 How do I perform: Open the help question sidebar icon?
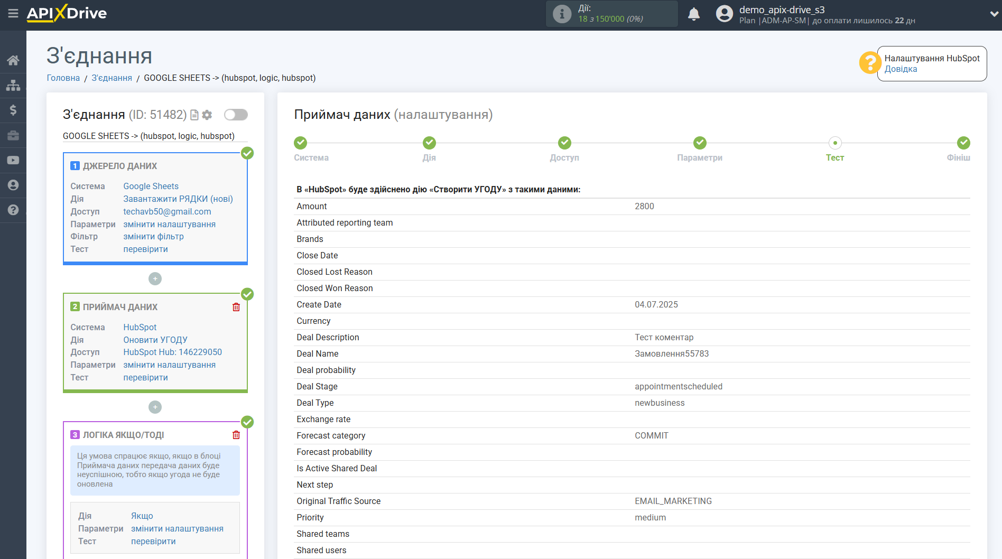13,210
